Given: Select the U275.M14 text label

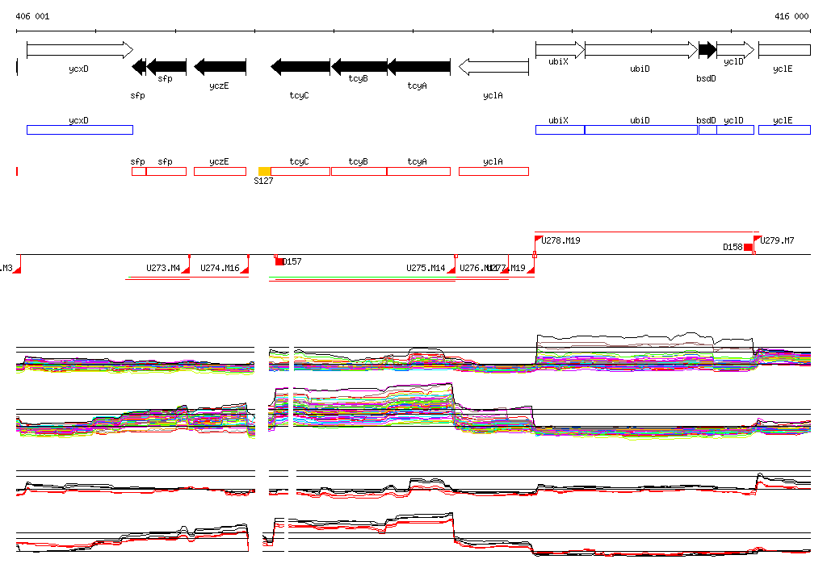Looking at the screenshot, I should 426,268.
